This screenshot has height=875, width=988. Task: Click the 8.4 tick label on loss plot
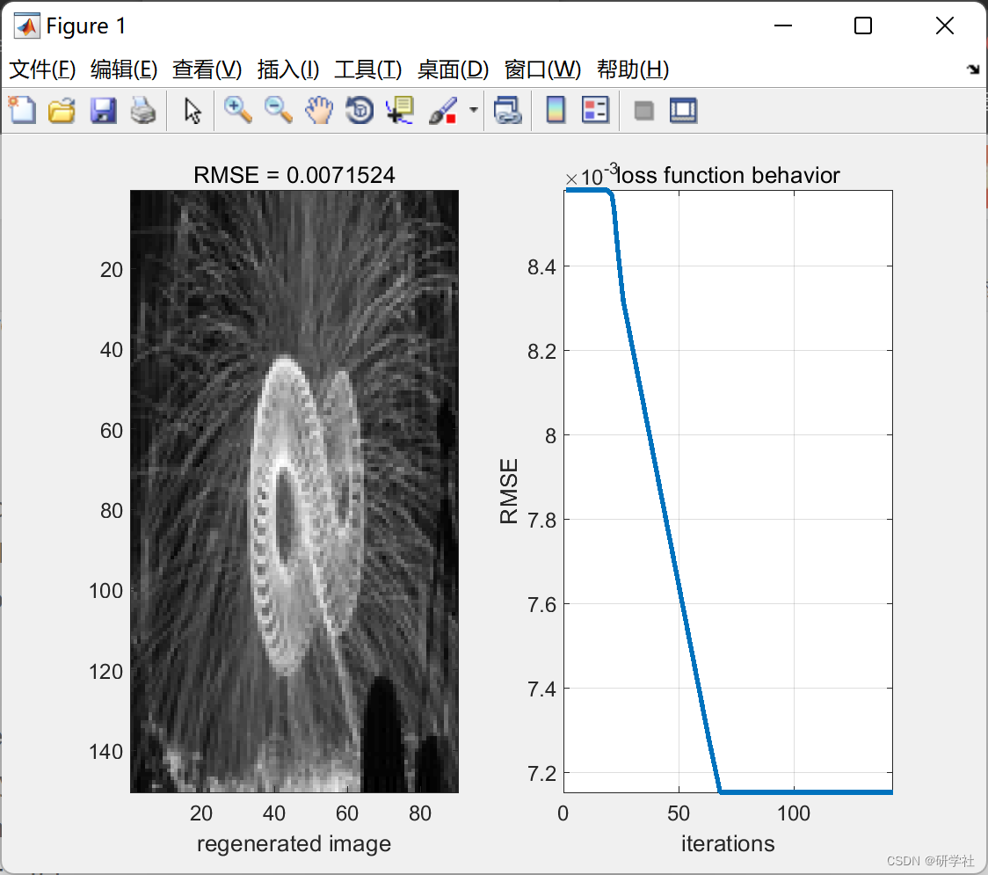pyautogui.click(x=541, y=267)
